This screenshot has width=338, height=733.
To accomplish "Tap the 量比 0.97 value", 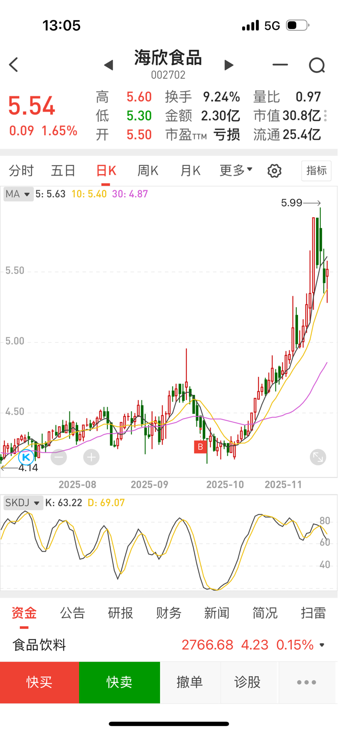I will (x=308, y=97).
